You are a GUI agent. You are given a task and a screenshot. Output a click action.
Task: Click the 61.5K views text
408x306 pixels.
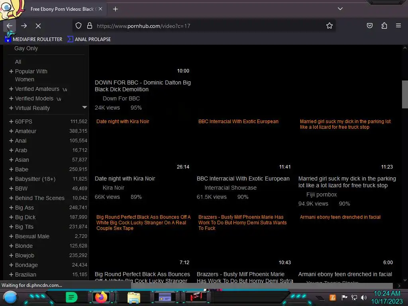[x=212, y=197]
